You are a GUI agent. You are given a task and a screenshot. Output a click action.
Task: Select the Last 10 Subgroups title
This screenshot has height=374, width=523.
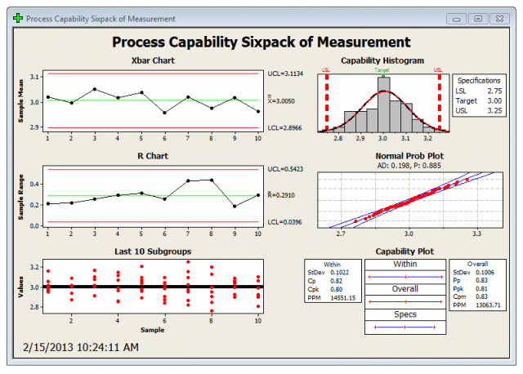tap(151, 250)
